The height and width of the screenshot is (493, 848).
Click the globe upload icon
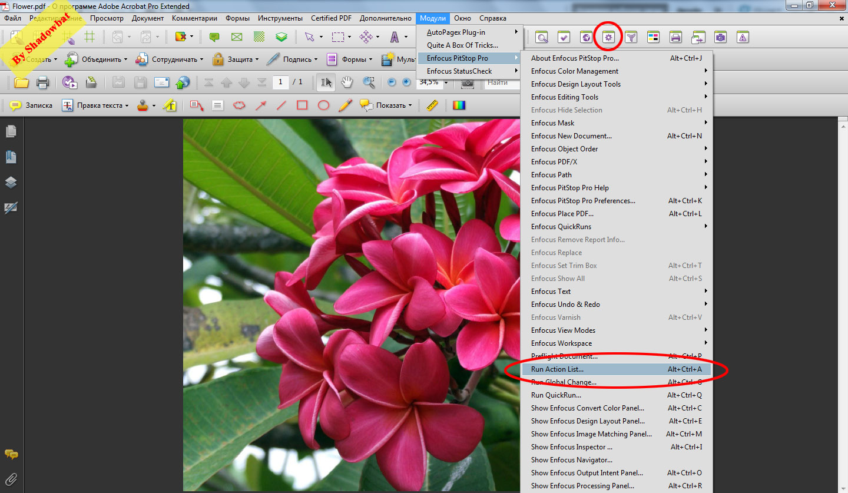click(183, 82)
